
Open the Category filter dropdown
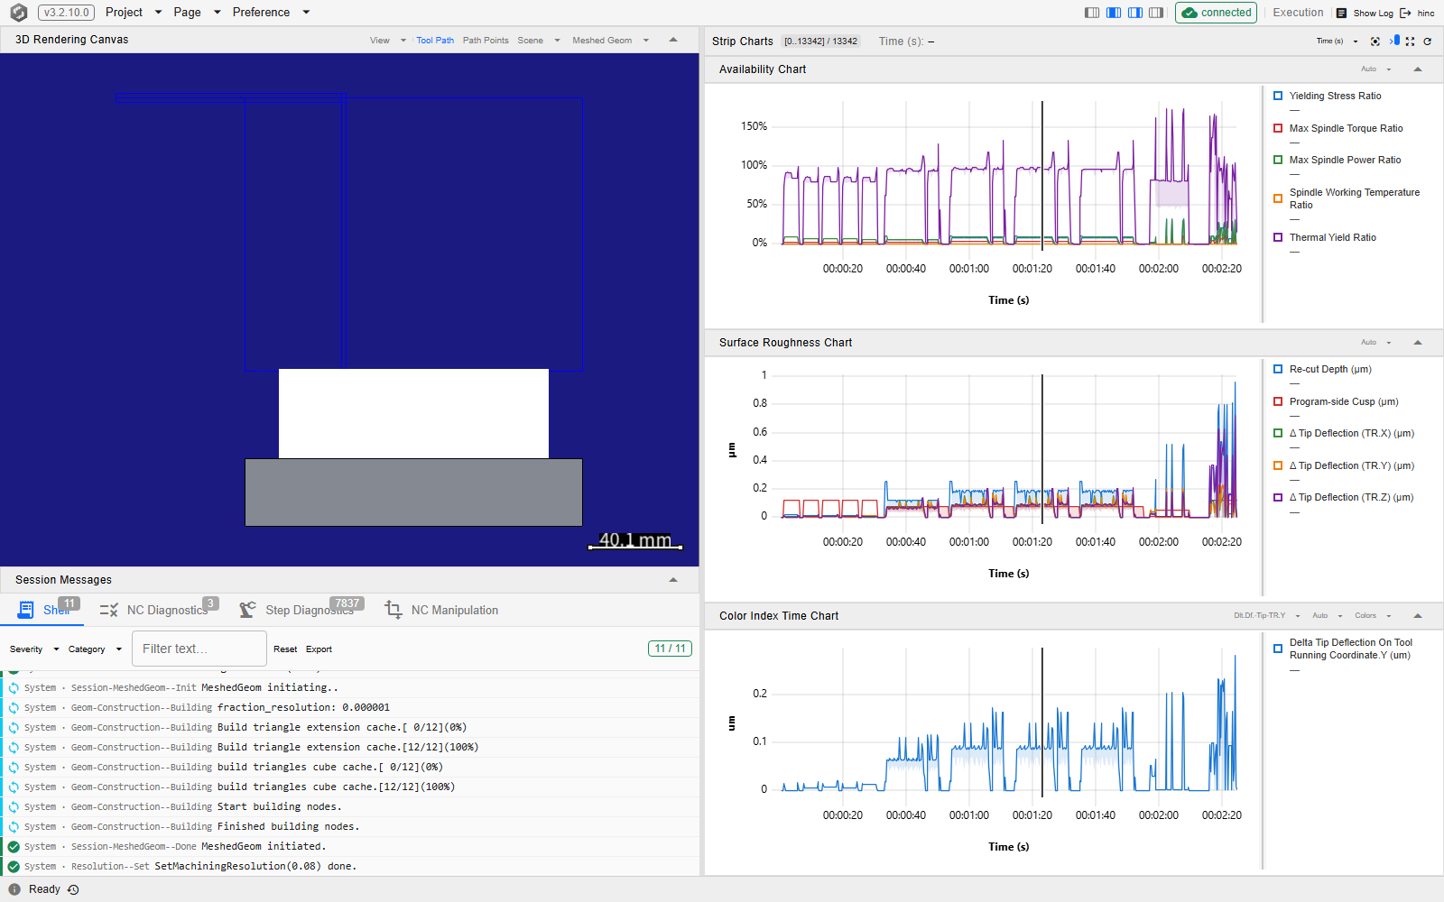95,649
